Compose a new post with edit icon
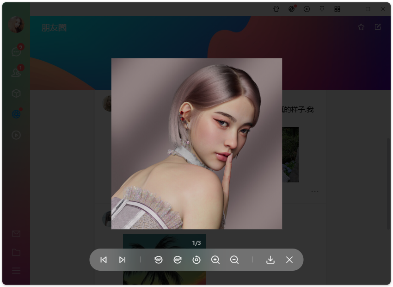The width and height of the screenshot is (393, 287). pos(378,27)
